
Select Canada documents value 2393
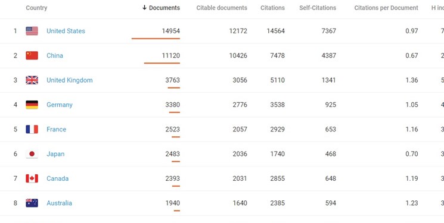(173, 178)
